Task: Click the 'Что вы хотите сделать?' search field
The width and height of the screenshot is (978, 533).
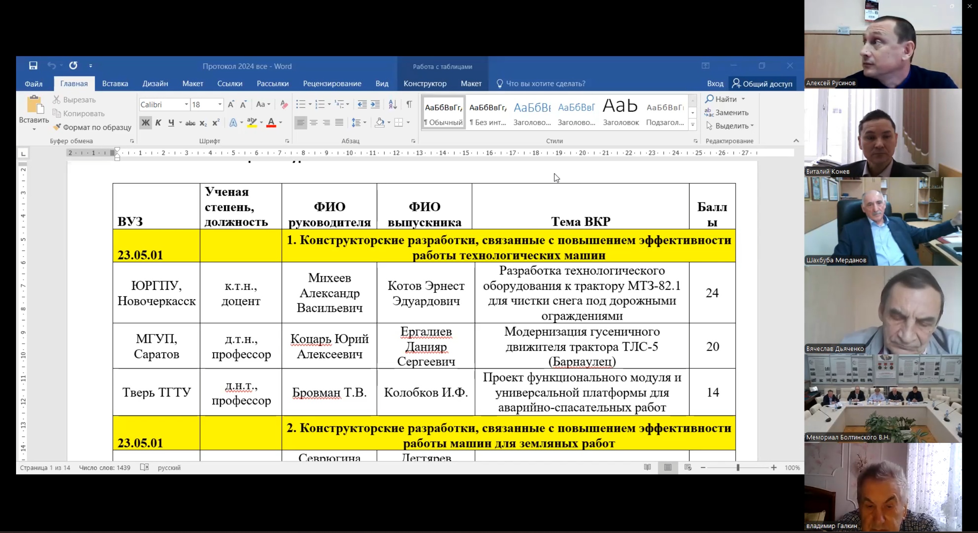Action: click(x=541, y=84)
